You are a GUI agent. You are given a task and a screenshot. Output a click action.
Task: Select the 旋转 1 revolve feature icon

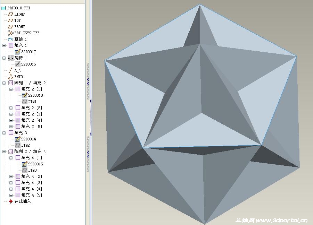11,58
